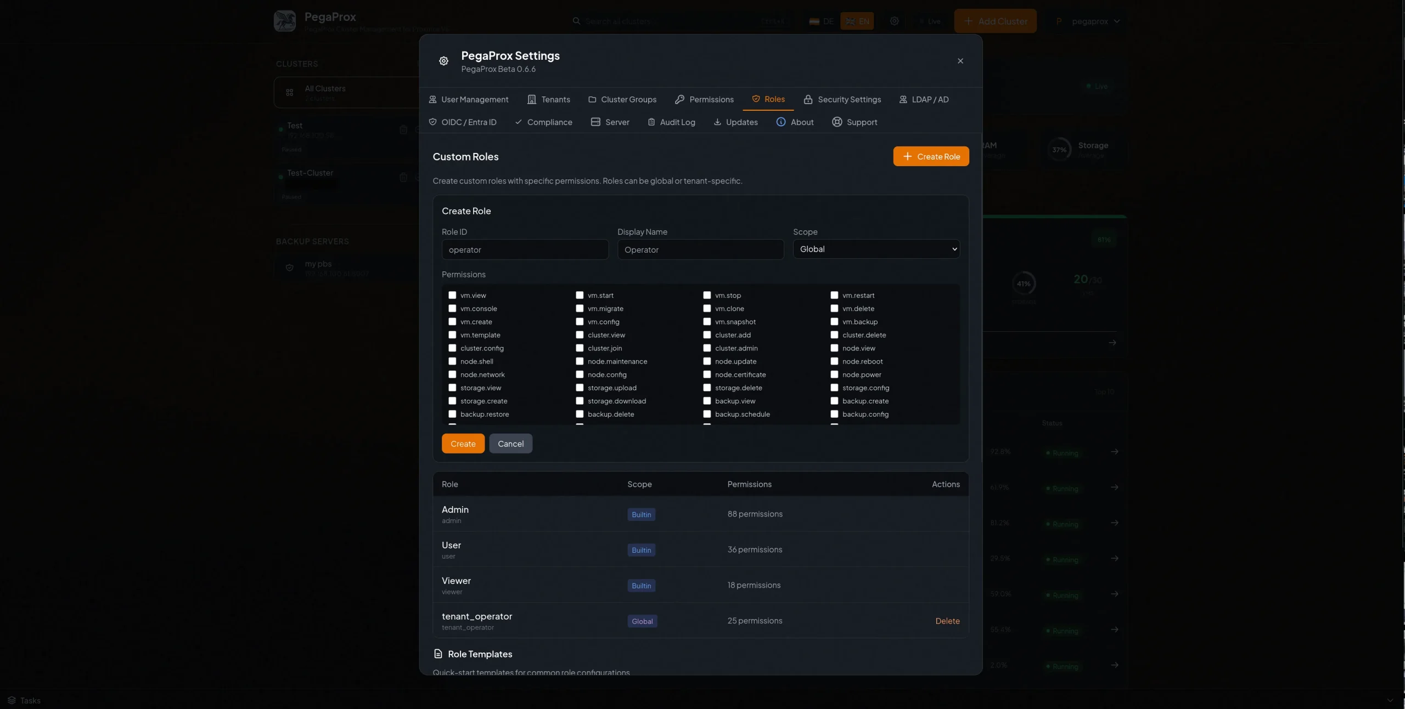Expand the bottom Tasks panel chevron
The height and width of the screenshot is (709, 1405).
tap(1390, 700)
